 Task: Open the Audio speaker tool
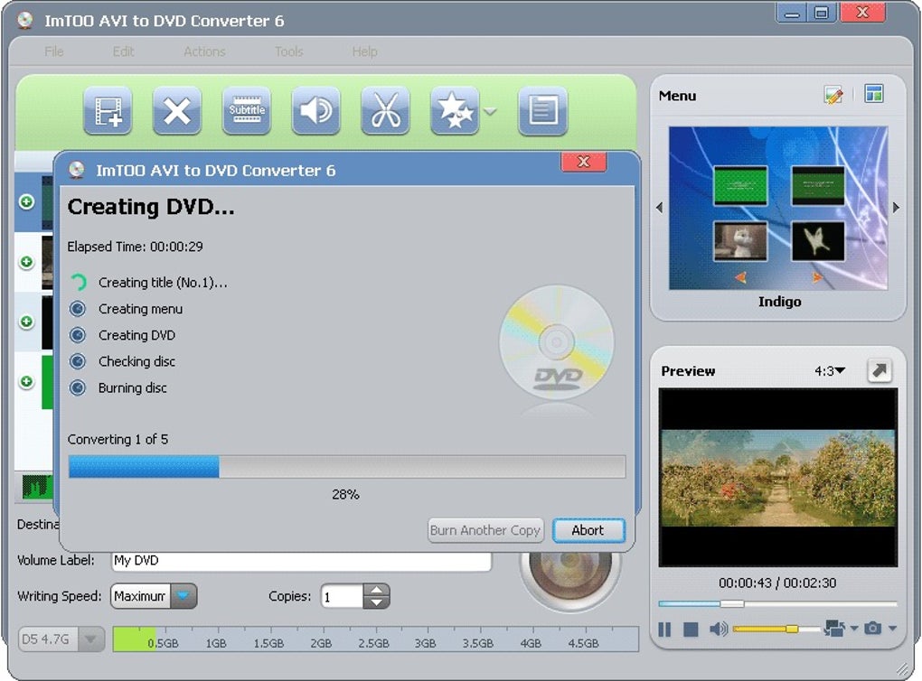point(315,110)
